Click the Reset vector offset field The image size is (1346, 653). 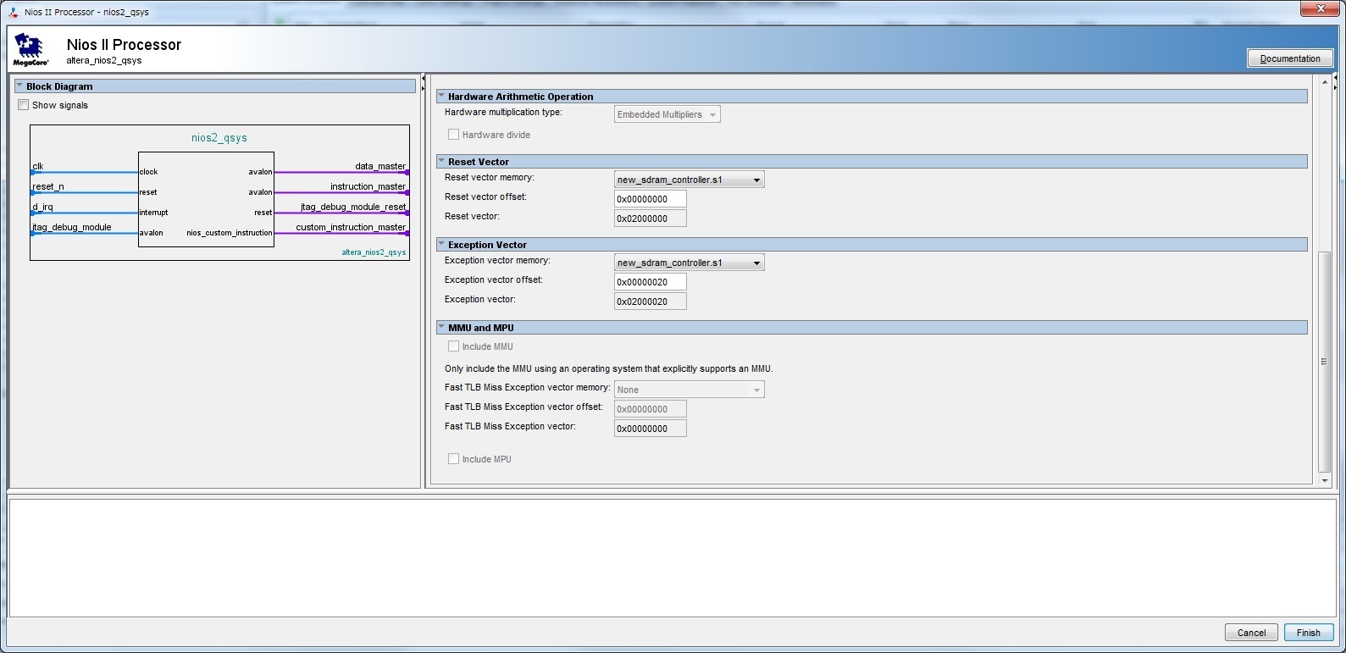point(650,199)
